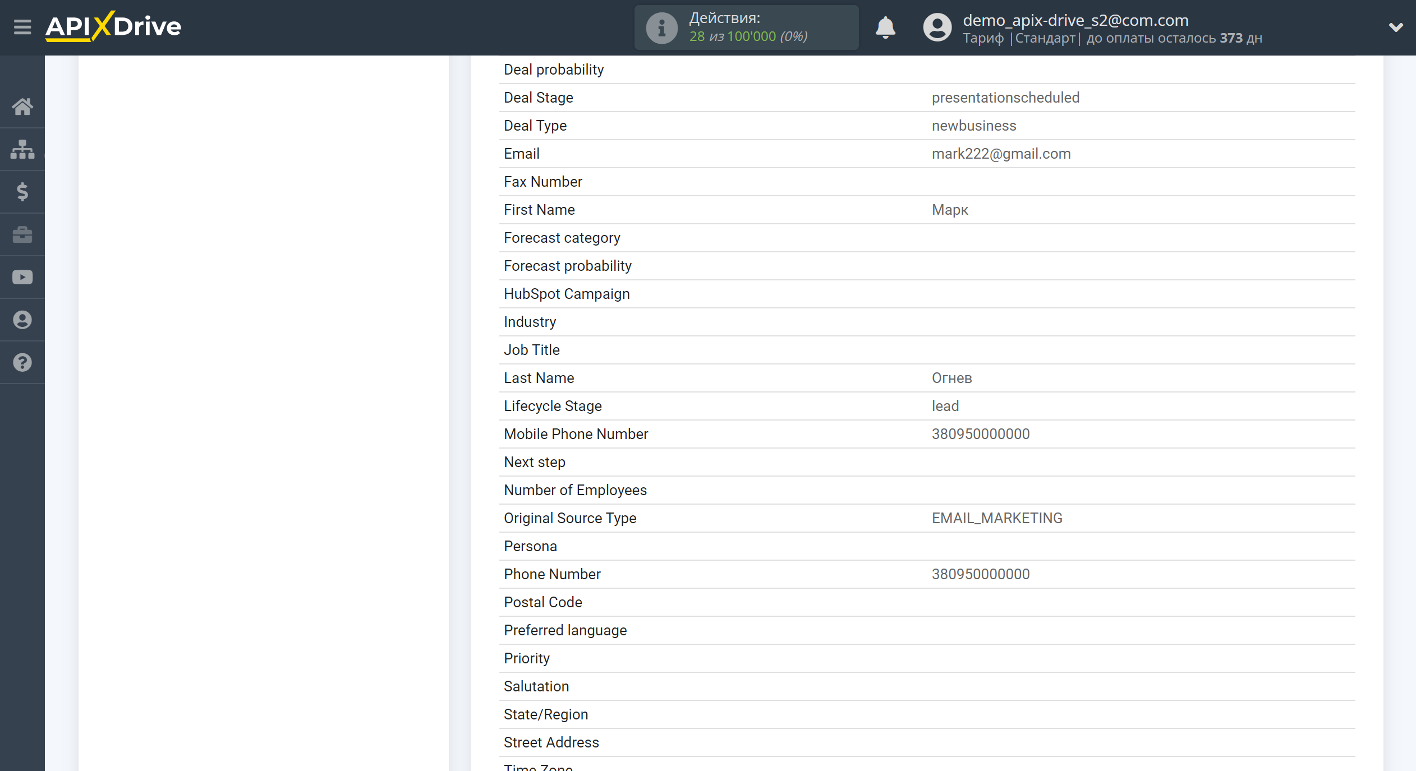The height and width of the screenshot is (771, 1416).
Task: Open the help question mark icon
Action: click(x=22, y=362)
